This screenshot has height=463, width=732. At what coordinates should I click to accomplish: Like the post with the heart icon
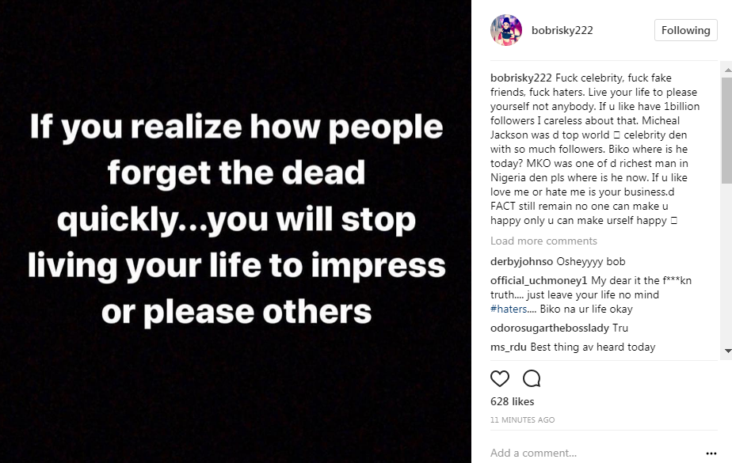point(500,378)
